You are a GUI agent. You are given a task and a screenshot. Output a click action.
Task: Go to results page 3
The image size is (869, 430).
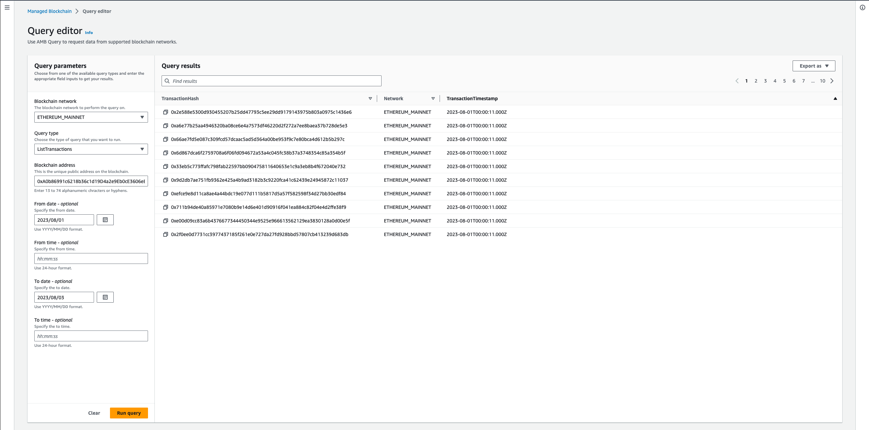tap(765, 81)
